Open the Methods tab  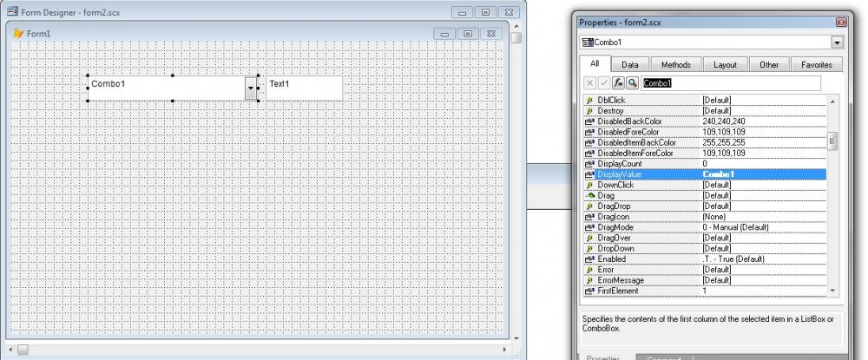pos(676,65)
